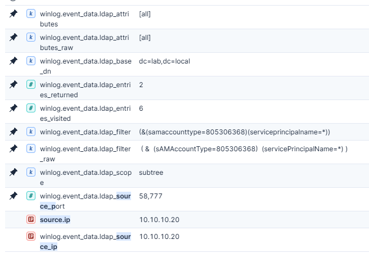Select field name winlog.event_data.ldap_source_port
The width and height of the screenshot is (369, 262).
(x=85, y=201)
